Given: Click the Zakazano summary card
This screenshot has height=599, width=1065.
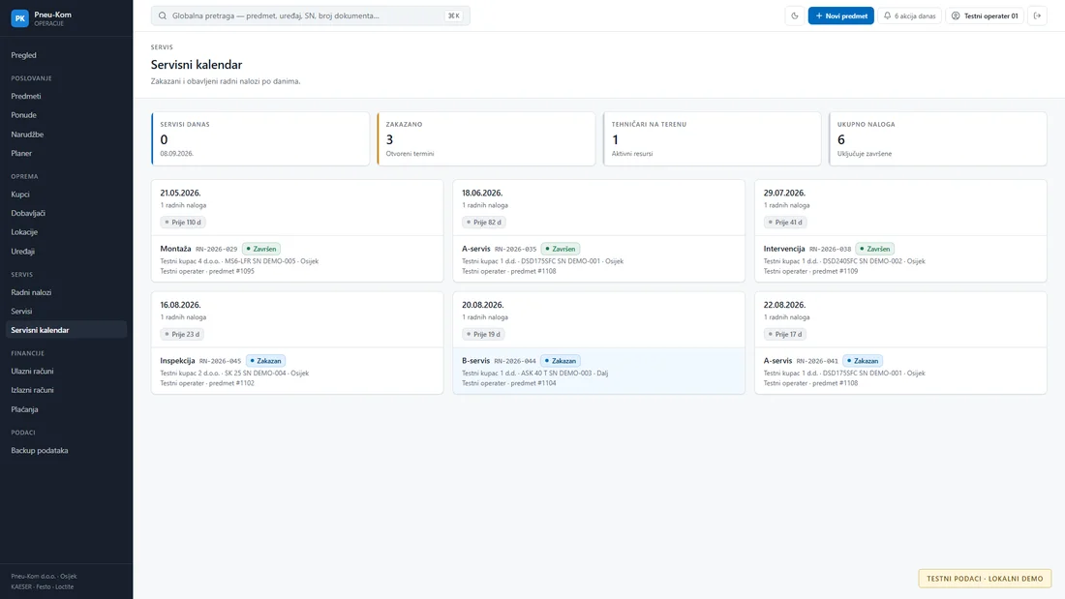Looking at the screenshot, I should [486, 138].
